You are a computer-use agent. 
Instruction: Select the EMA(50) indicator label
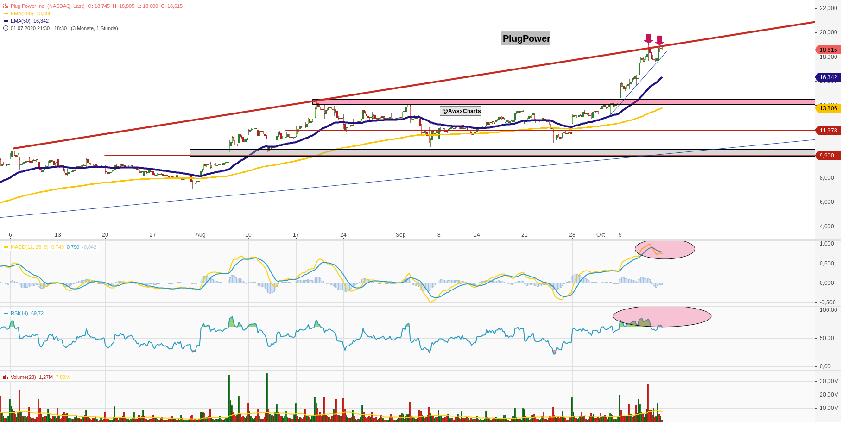pyautogui.click(x=20, y=21)
